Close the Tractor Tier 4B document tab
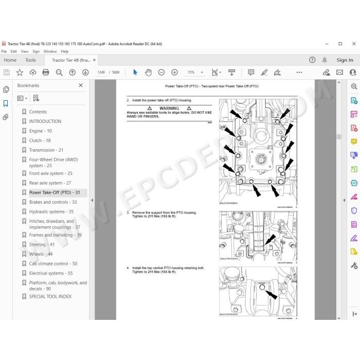 pyautogui.click(x=94, y=60)
